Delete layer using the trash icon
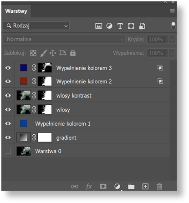This screenshot has width=189, height=203. pos(159,187)
